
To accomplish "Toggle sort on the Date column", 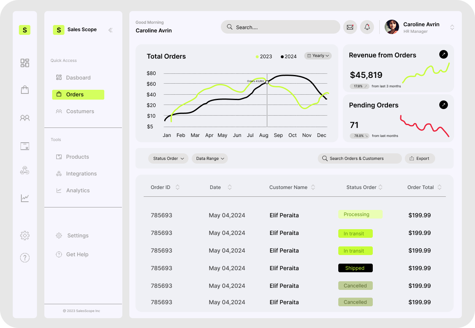I will 229,187.
